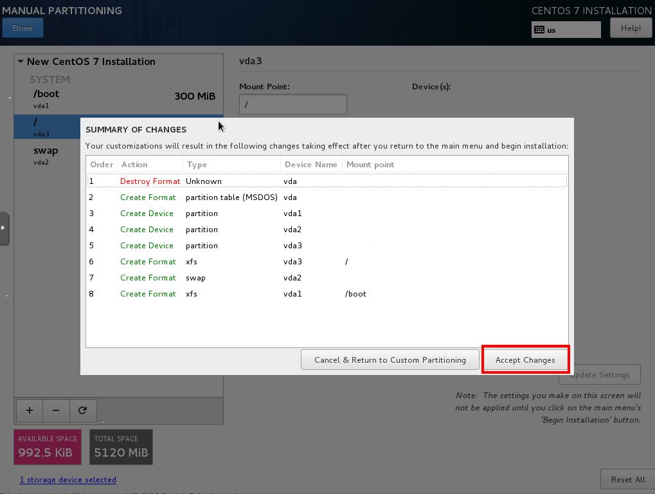Sort by the Type column header
655x494 pixels.
pos(231,165)
